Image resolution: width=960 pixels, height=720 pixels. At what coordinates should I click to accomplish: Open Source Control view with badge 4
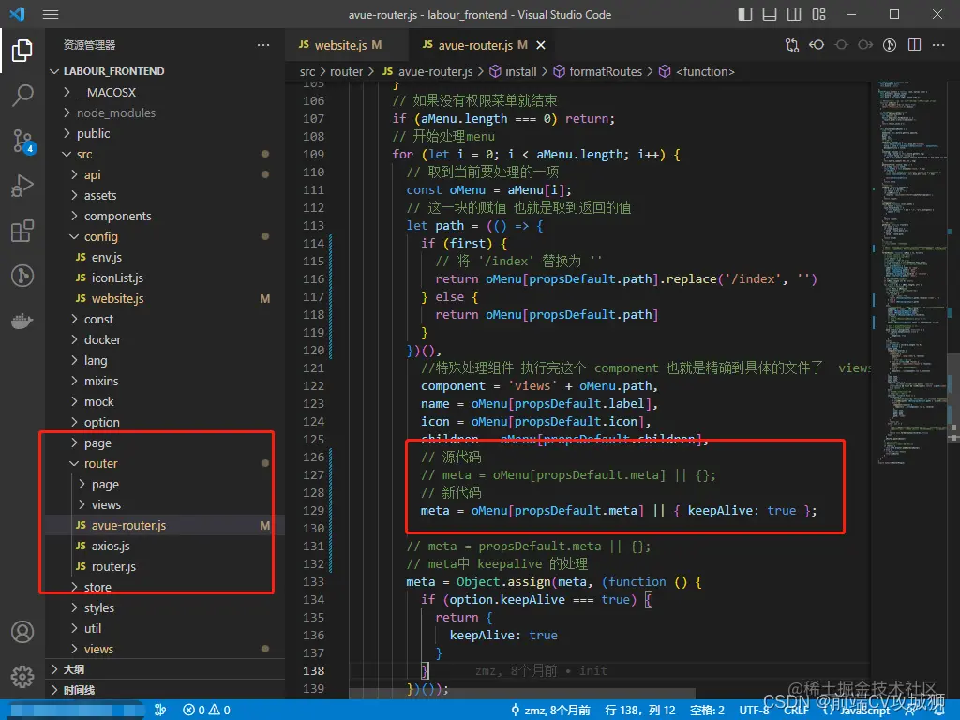(22, 141)
